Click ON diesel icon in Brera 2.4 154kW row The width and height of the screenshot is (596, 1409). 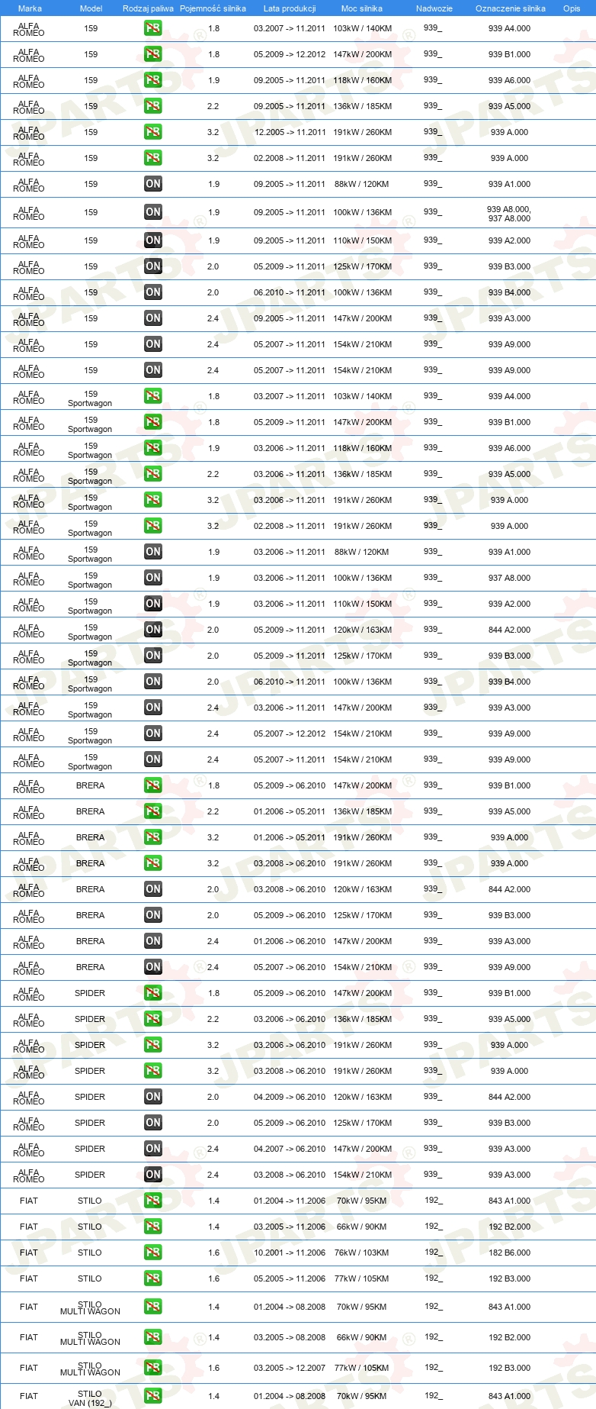[153, 967]
